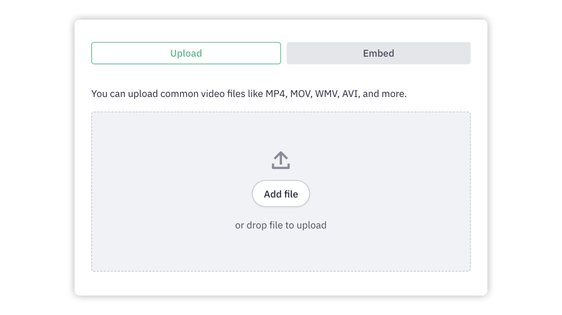The height and width of the screenshot is (315, 562).
Task: Open the file picker via Add file
Action: (x=281, y=194)
